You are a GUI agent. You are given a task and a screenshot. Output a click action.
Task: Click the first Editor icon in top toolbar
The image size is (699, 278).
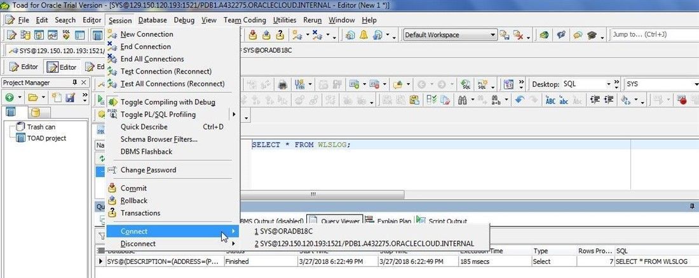pos(11,35)
